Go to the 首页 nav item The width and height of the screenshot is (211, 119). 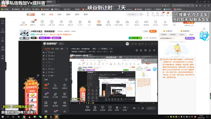43,15
